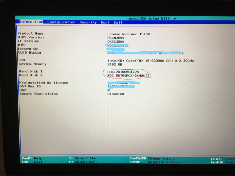The image size is (235, 176).
Task: Open the Boot tab
Action: 105,22
